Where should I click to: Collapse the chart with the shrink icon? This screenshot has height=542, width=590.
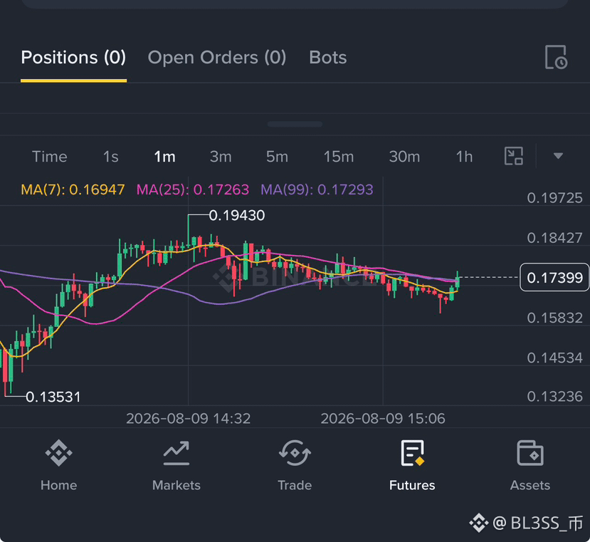pyautogui.click(x=514, y=156)
